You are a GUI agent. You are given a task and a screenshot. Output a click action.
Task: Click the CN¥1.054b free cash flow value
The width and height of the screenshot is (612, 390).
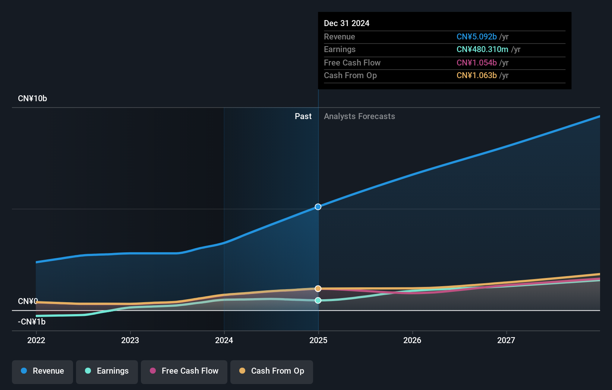(477, 63)
